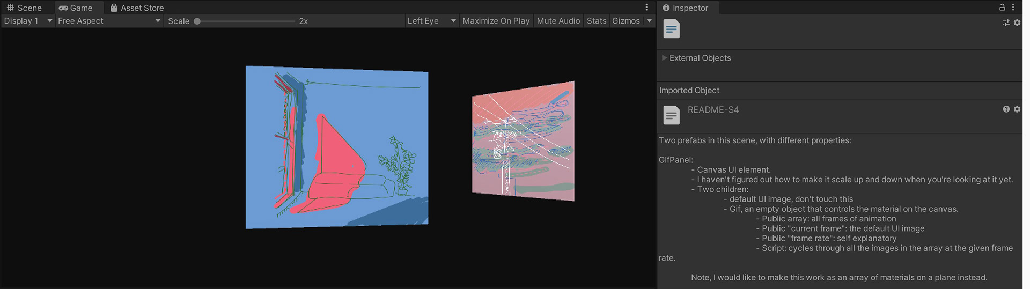Click the Scale label

(179, 21)
